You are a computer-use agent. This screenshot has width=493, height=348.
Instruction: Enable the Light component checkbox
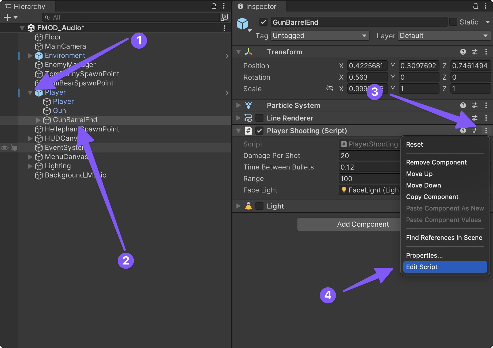[x=259, y=206]
